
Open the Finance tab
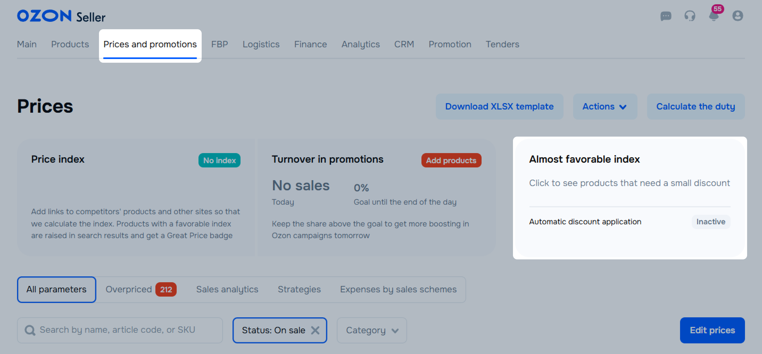[x=310, y=44]
